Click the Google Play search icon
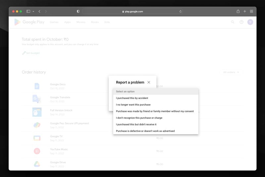The height and width of the screenshot is (177, 265). (233, 22)
